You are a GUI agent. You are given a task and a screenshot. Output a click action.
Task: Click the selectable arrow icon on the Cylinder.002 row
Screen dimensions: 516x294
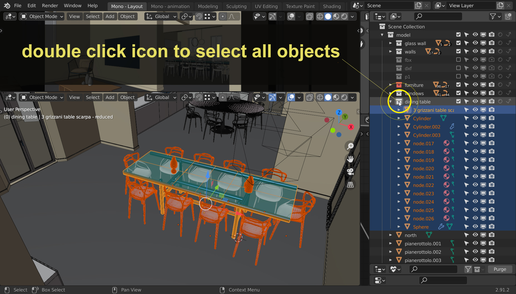click(467, 127)
